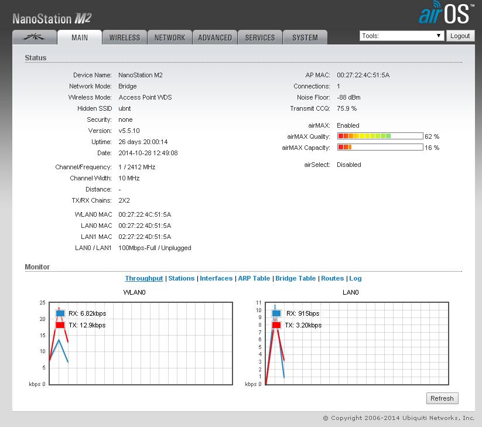Screen dimensions: 482x427
Task: Click the LAN0 MAC value 00:27:22:4D:51:5A
Action: pyautogui.click(x=145, y=226)
